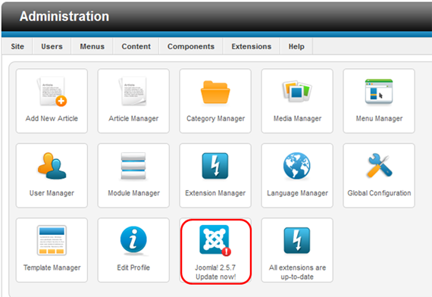Click the Edit Profile info icon
The width and height of the screenshot is (432, 297).
coord(133,239)
